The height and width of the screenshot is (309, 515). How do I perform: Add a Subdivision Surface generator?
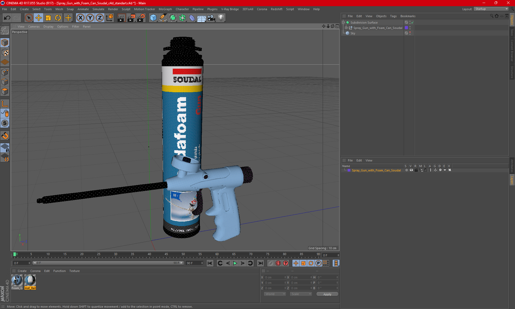tap(173, 18)
